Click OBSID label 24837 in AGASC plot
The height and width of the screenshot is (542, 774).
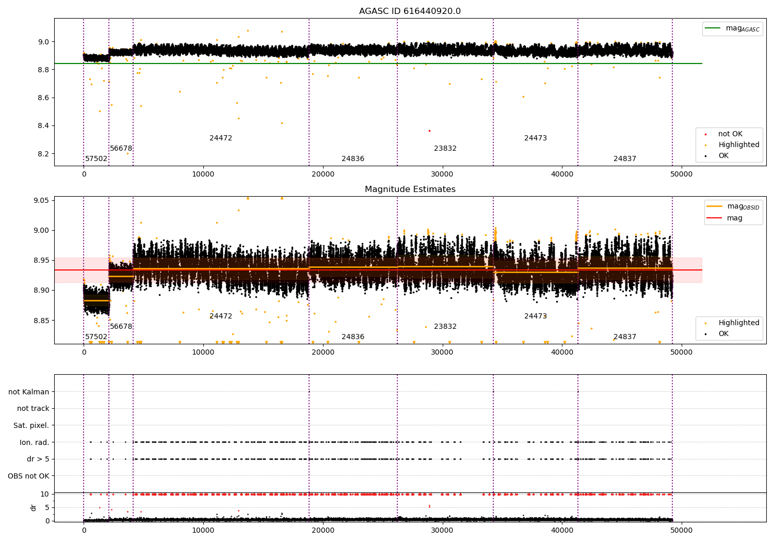coord(625,159)
